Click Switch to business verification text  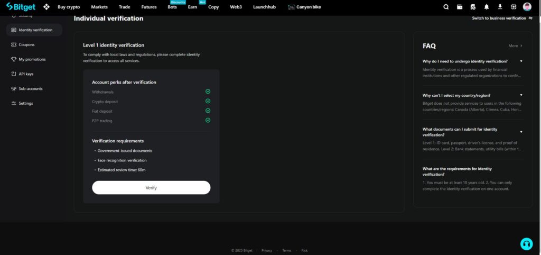(499, 19)
